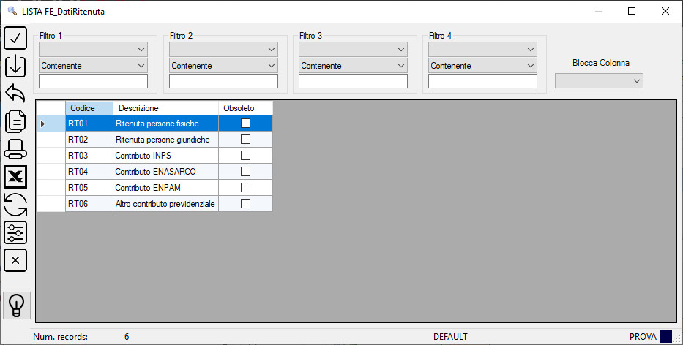Open Filtro 1 field dropdown
683x345 pixels.
click(93, 49)
